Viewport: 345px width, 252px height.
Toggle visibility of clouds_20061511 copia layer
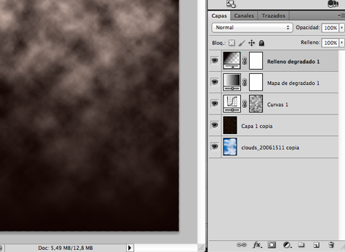coord(215,146)
